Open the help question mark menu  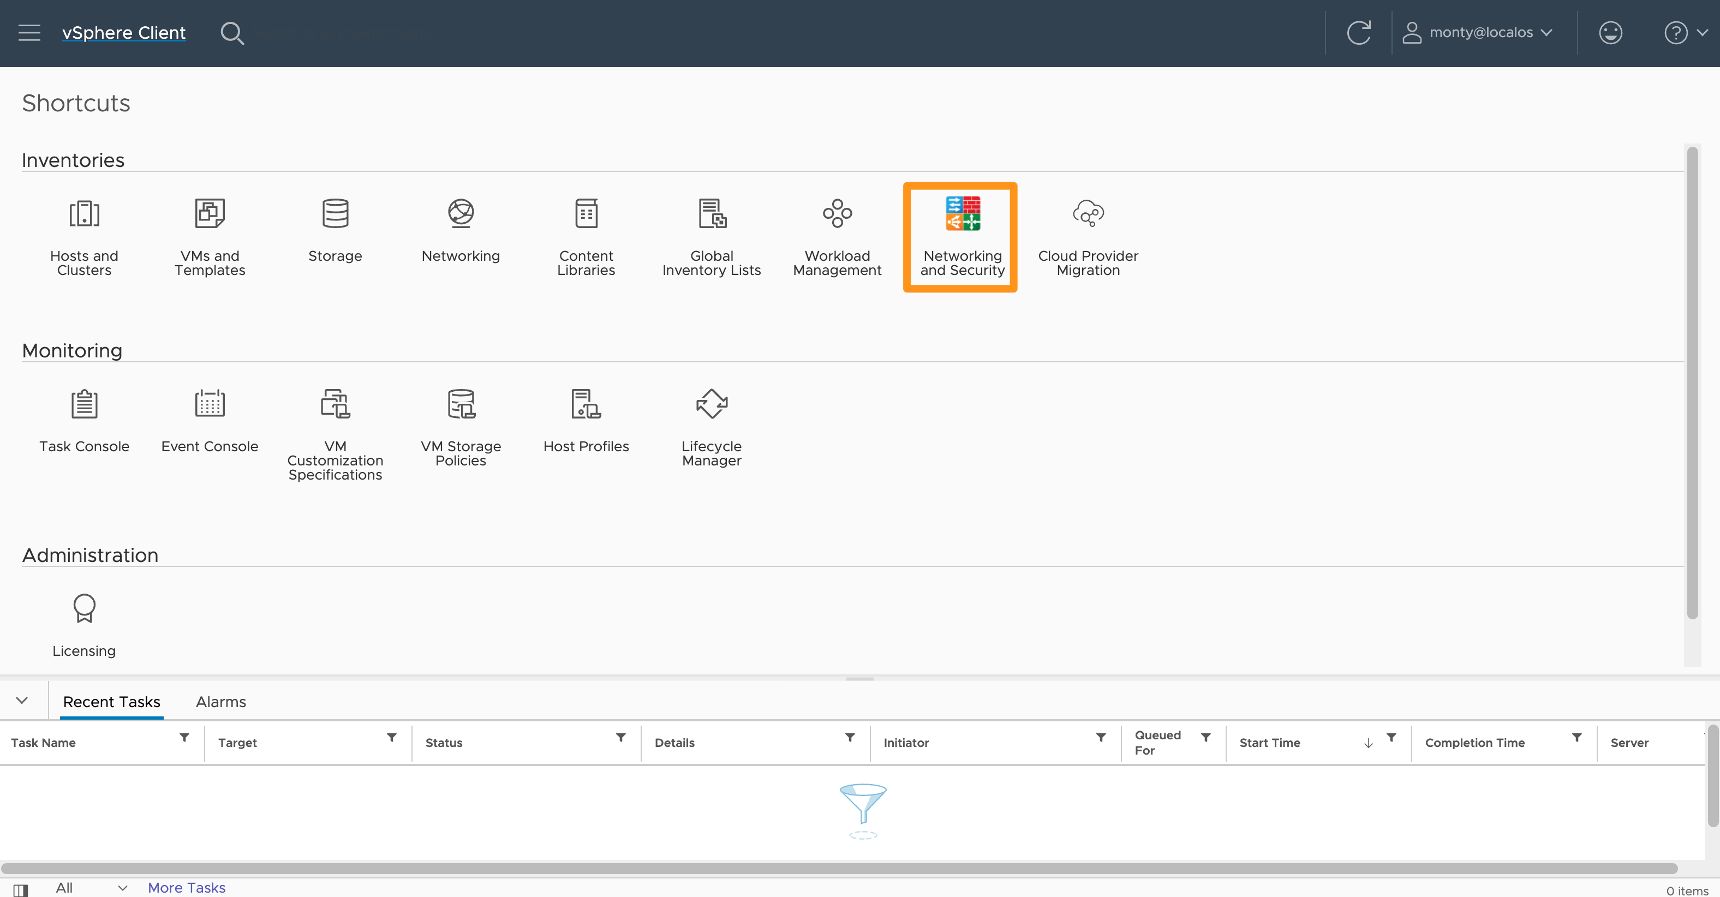point(1685,33)
